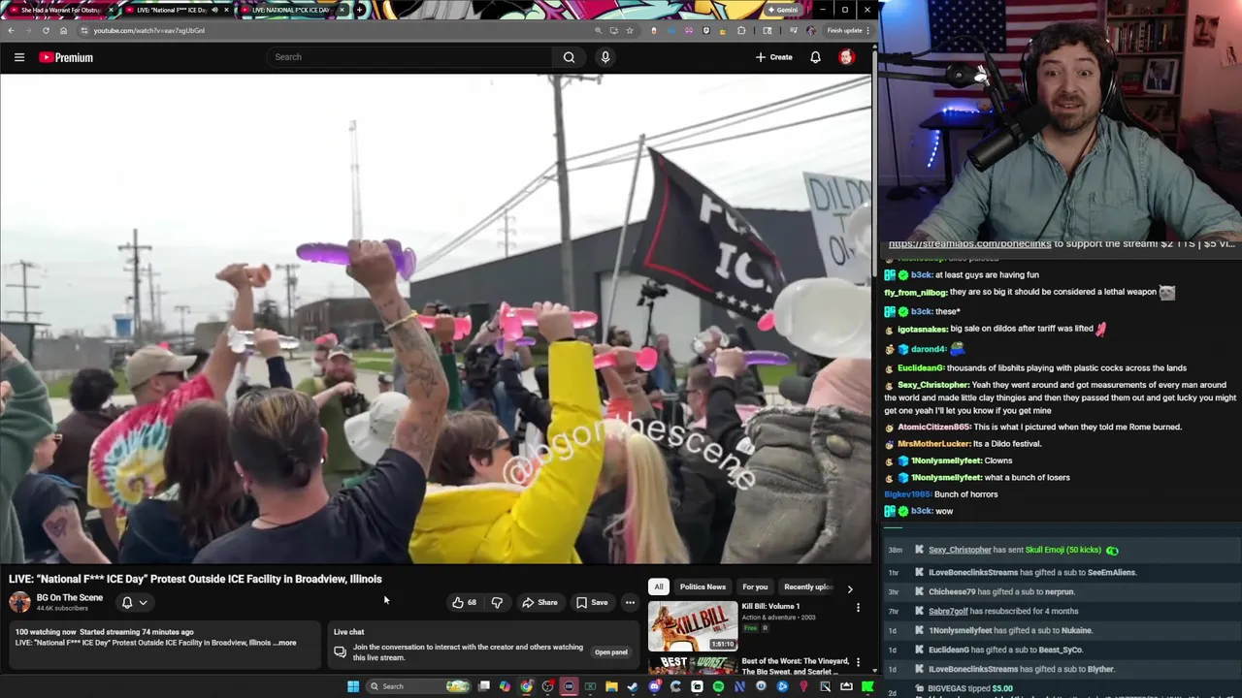Open Kill Bill: Volume 1 thumbnail
1242x698 pixels.
693,625
